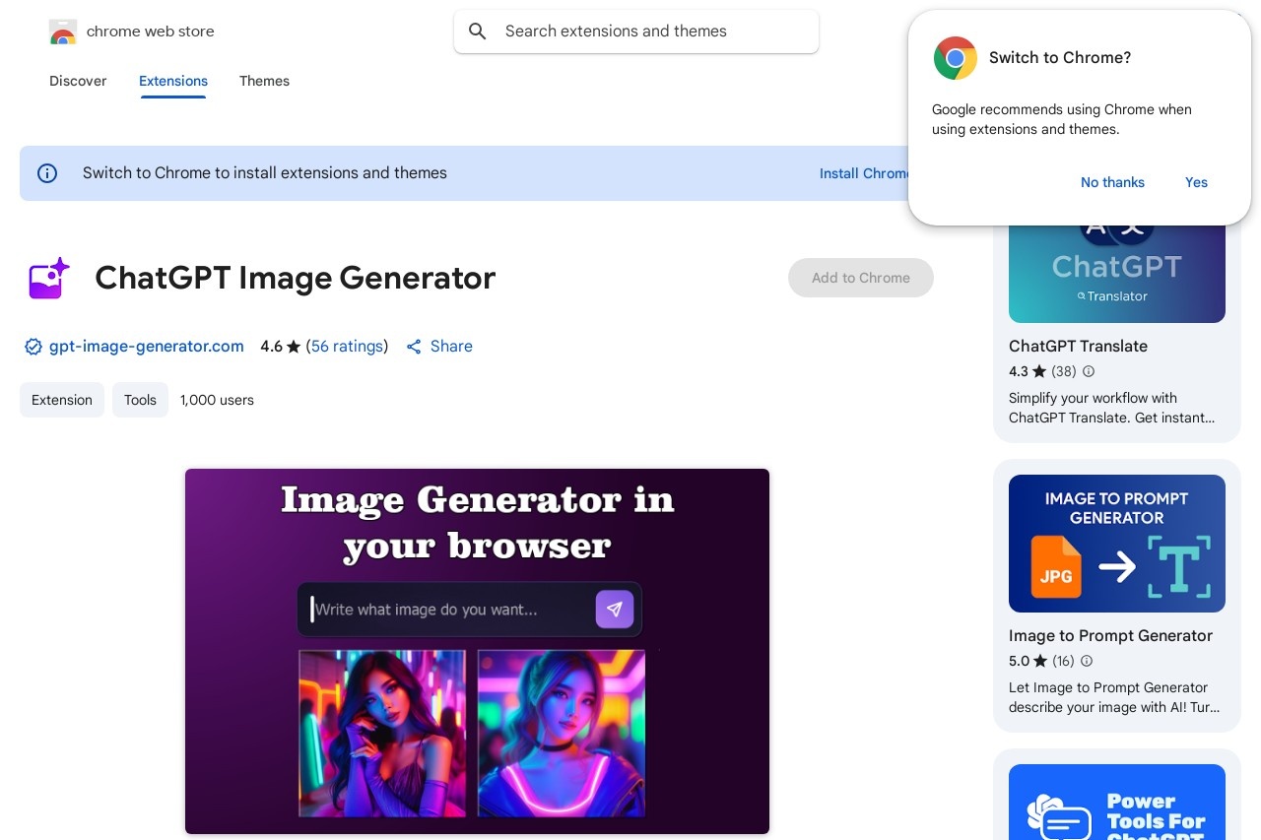Click the Chrome Web Store logo icon
Viewport: 1261px width, 840px height.
coord(63,32)
